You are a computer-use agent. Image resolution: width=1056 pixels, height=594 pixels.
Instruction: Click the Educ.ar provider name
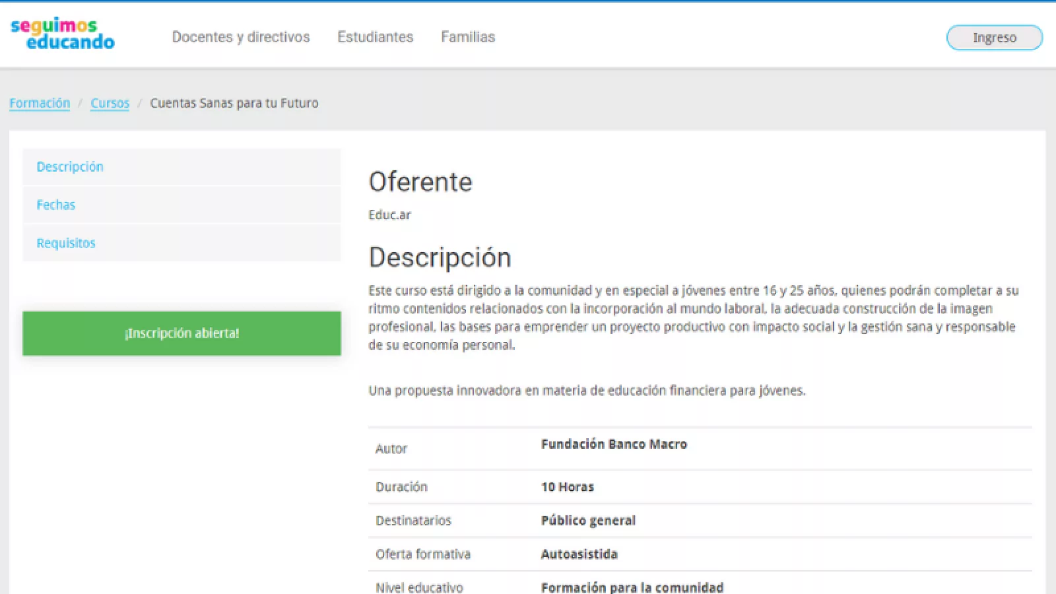389,214
